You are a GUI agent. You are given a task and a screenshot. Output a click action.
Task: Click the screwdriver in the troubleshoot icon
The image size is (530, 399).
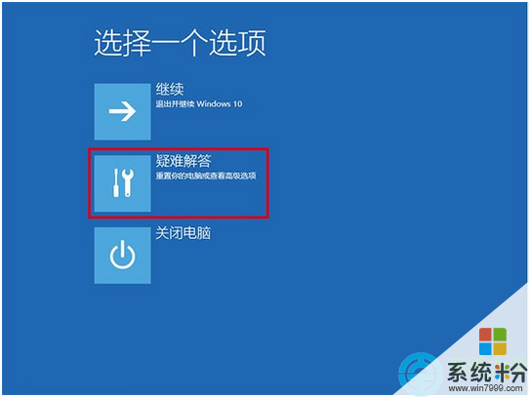[x=116, y=182]
